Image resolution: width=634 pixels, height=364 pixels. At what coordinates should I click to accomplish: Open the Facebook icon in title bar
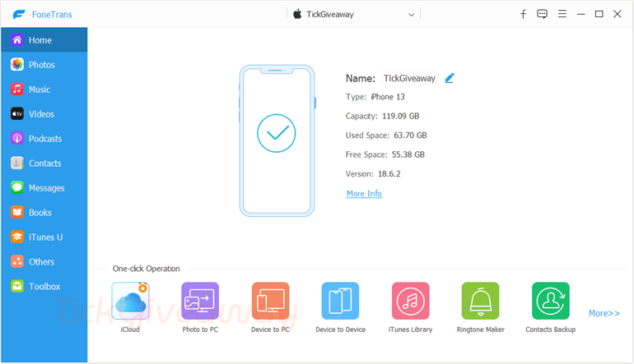pos(523,14)
